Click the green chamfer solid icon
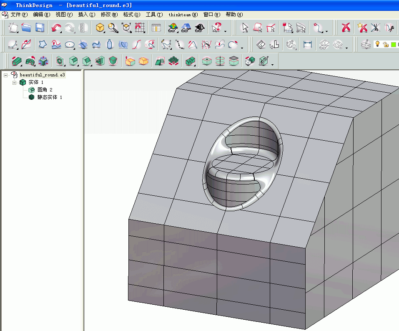This screenshot has height=331, width=399. [x=87, y=61]
